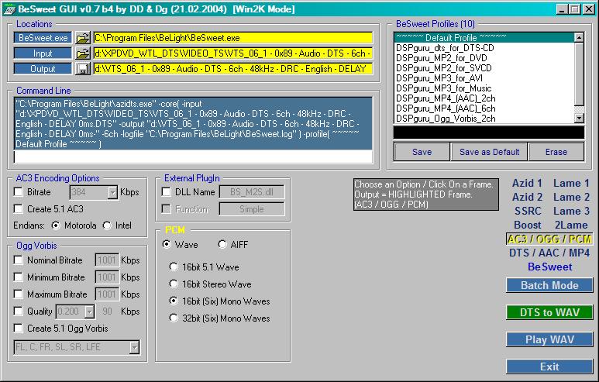The height and width of the screenshot is (382, 599).
Task: Click Save as Default button
Action: click(490, 152)
